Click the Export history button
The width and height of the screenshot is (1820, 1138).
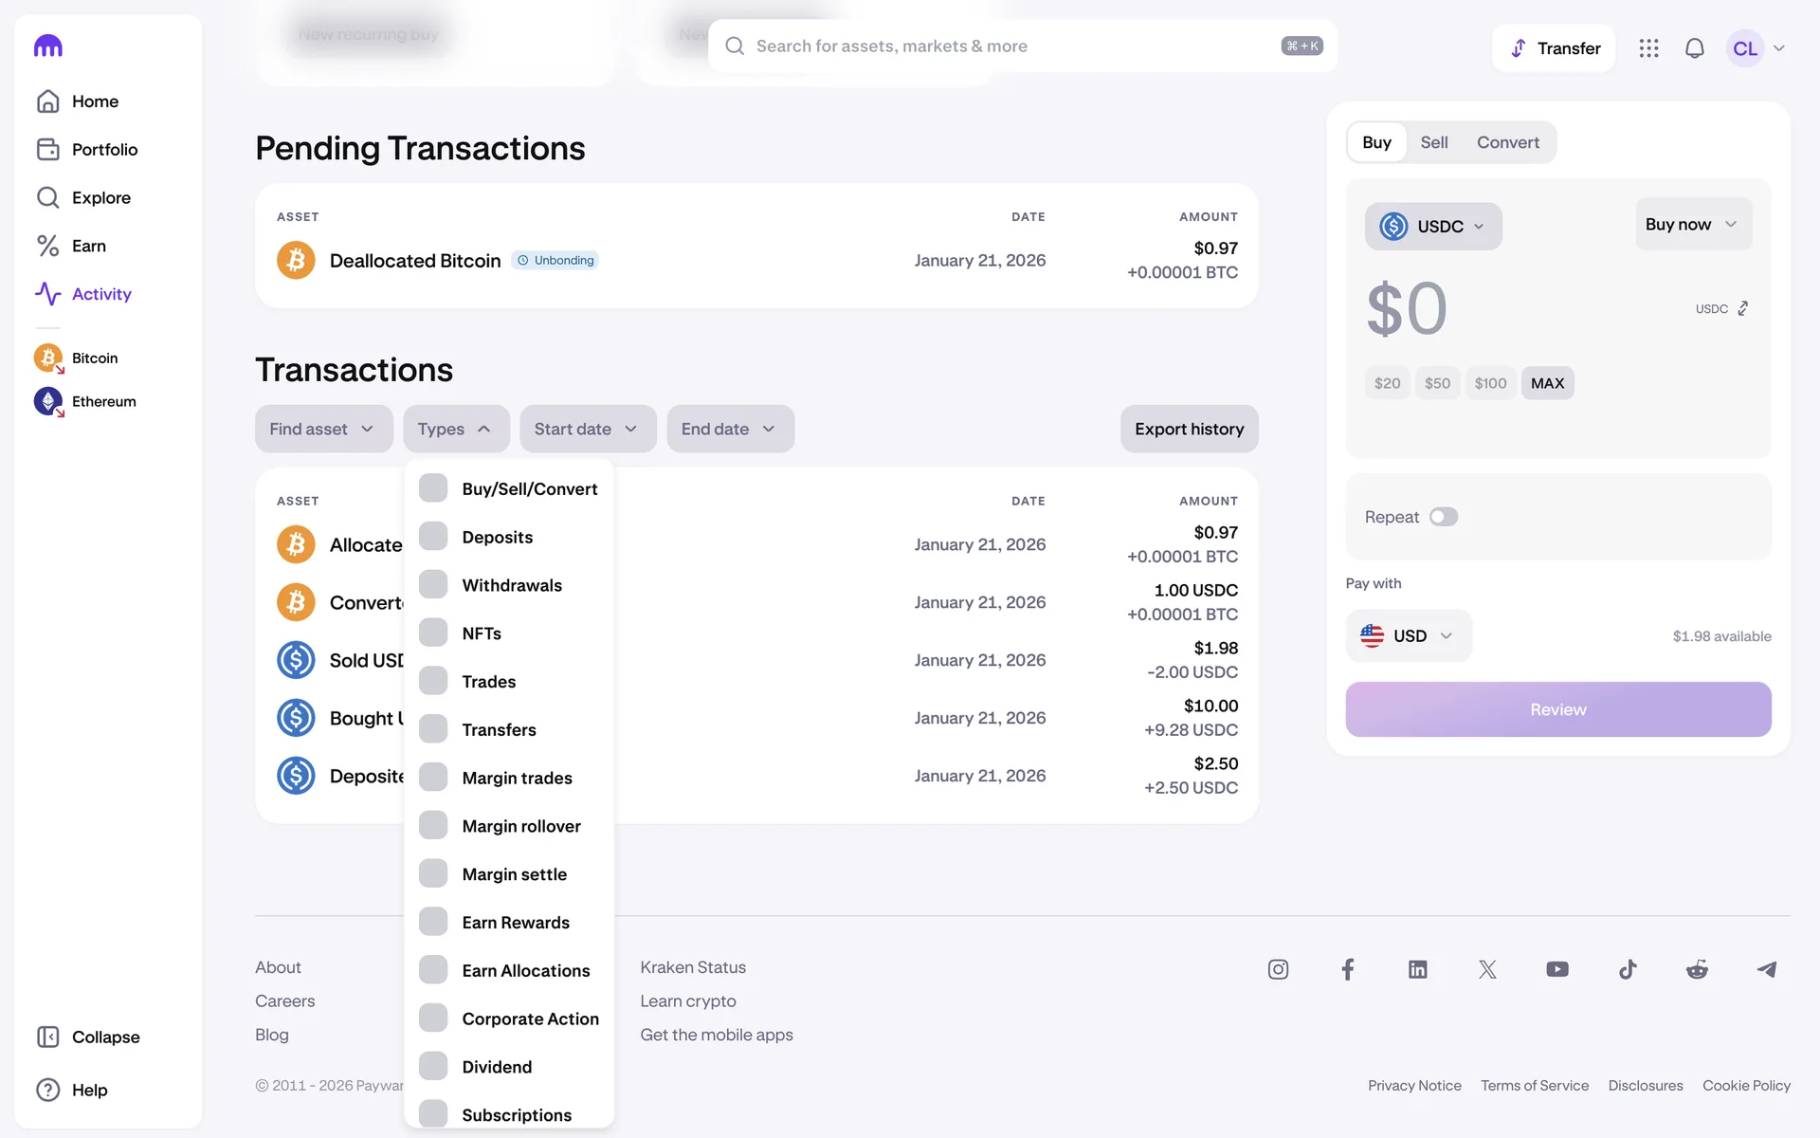pyautogui.click(x=1189, y=429)
